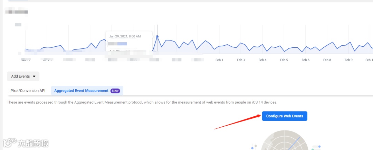Click the Feb 1 axis label

(219, 60)
